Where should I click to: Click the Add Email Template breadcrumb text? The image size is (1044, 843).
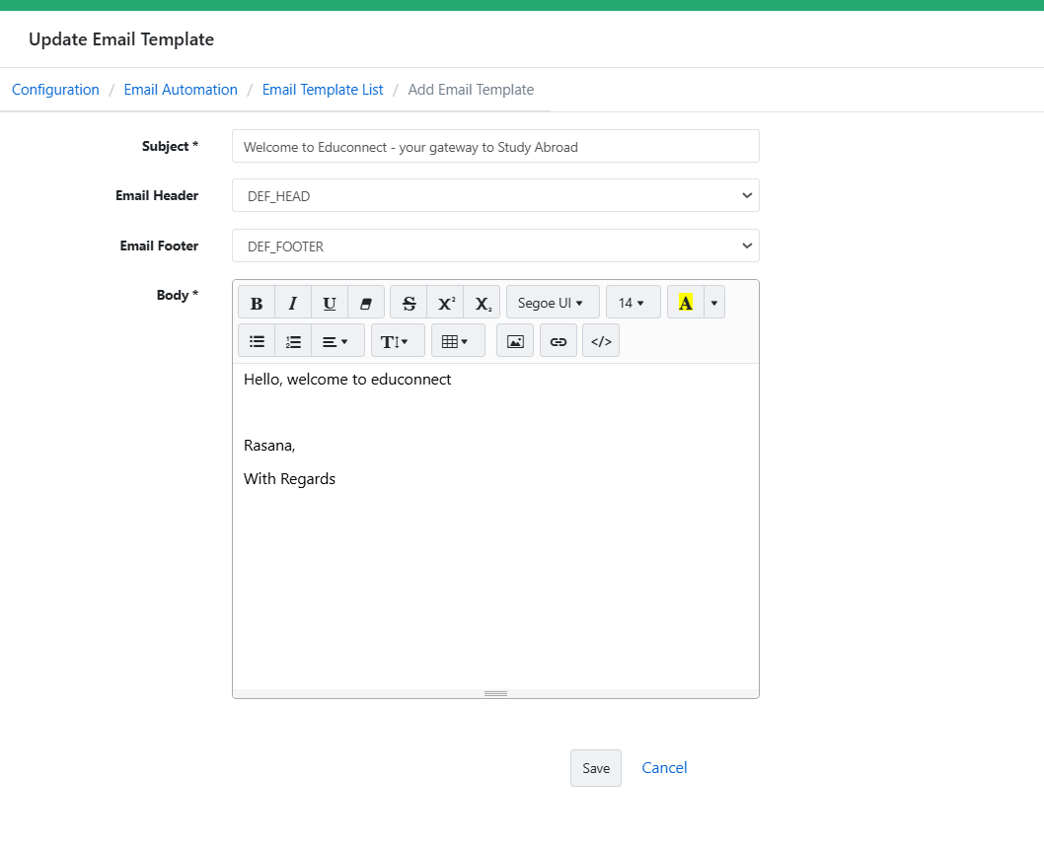click(471, 90)
